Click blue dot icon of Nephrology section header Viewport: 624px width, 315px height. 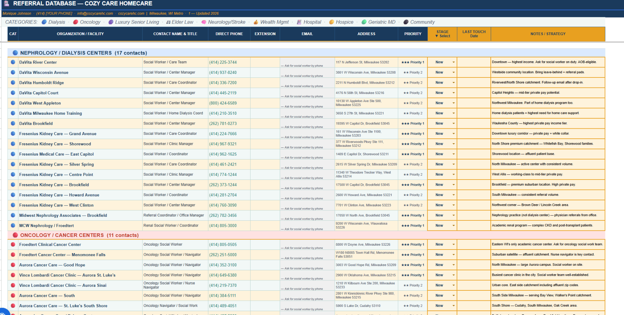click(15, 52)
